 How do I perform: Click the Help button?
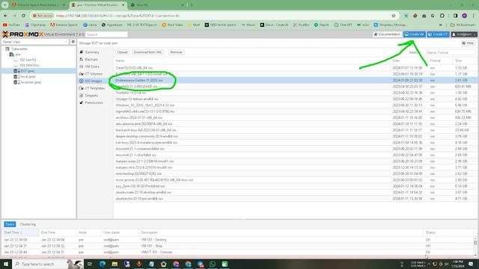coord(468,43)
